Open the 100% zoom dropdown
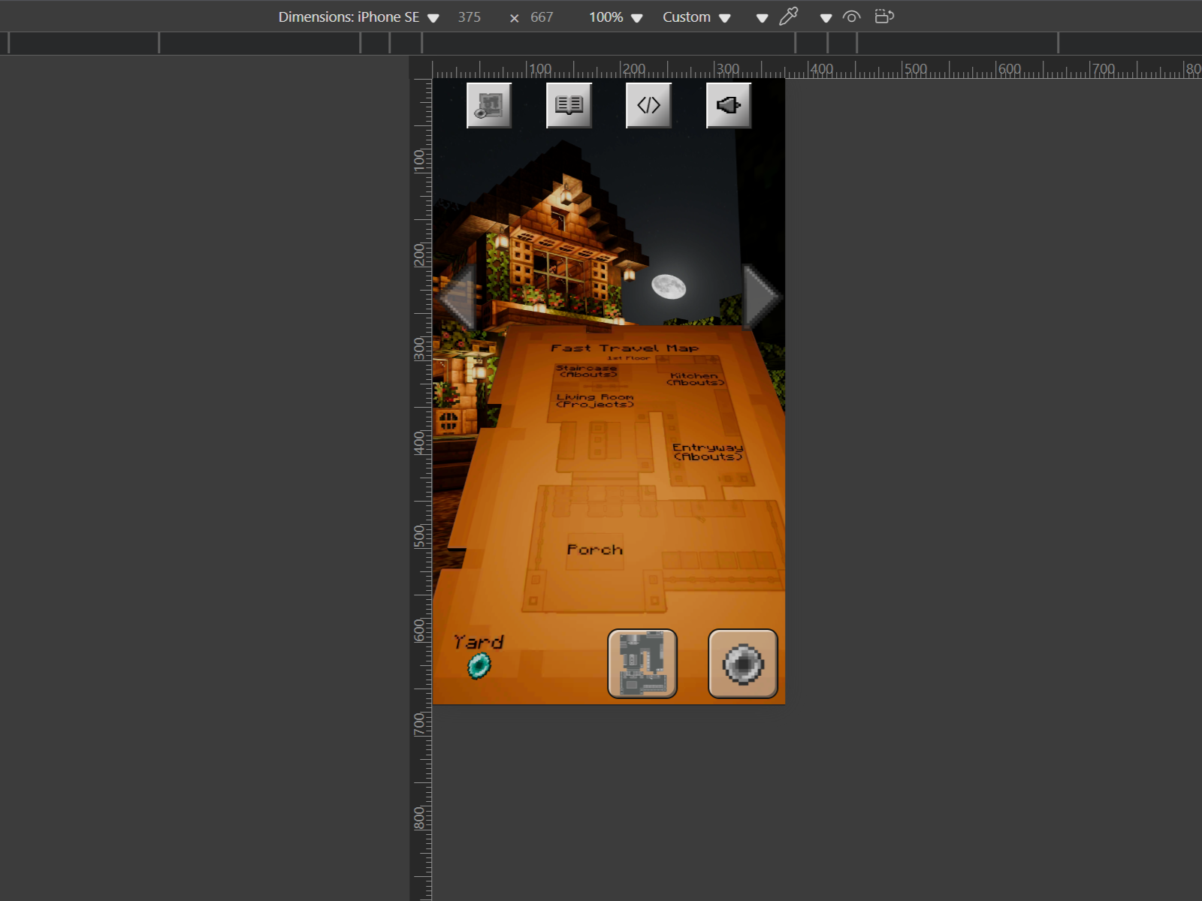This screenshot has height=901, width=1202. tap(616, 17)
